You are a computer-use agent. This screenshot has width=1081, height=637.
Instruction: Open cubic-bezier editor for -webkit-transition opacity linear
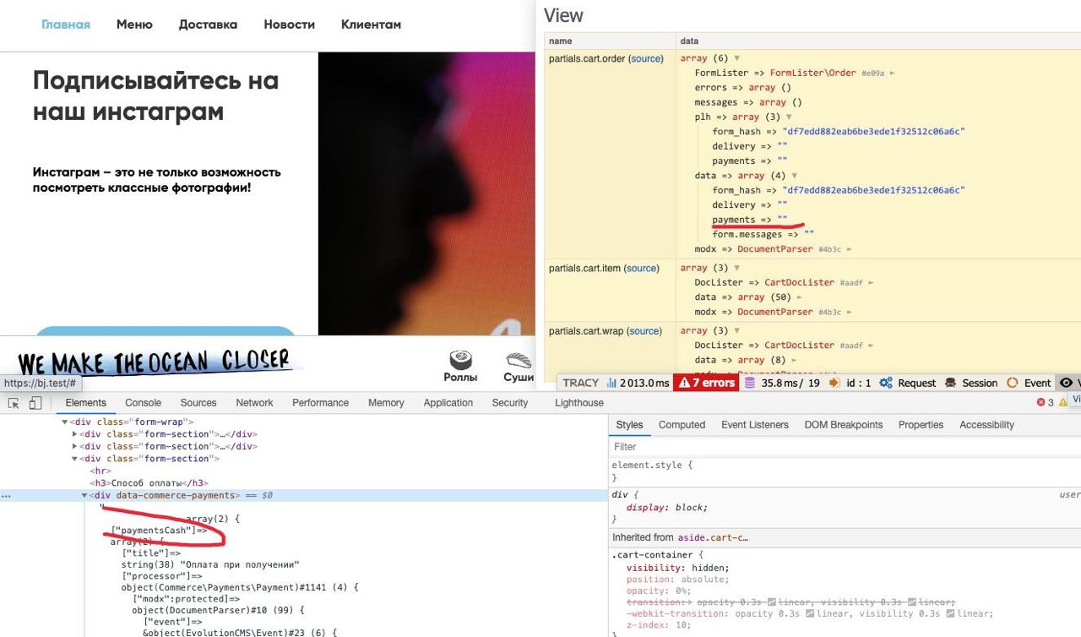[811, 613]
